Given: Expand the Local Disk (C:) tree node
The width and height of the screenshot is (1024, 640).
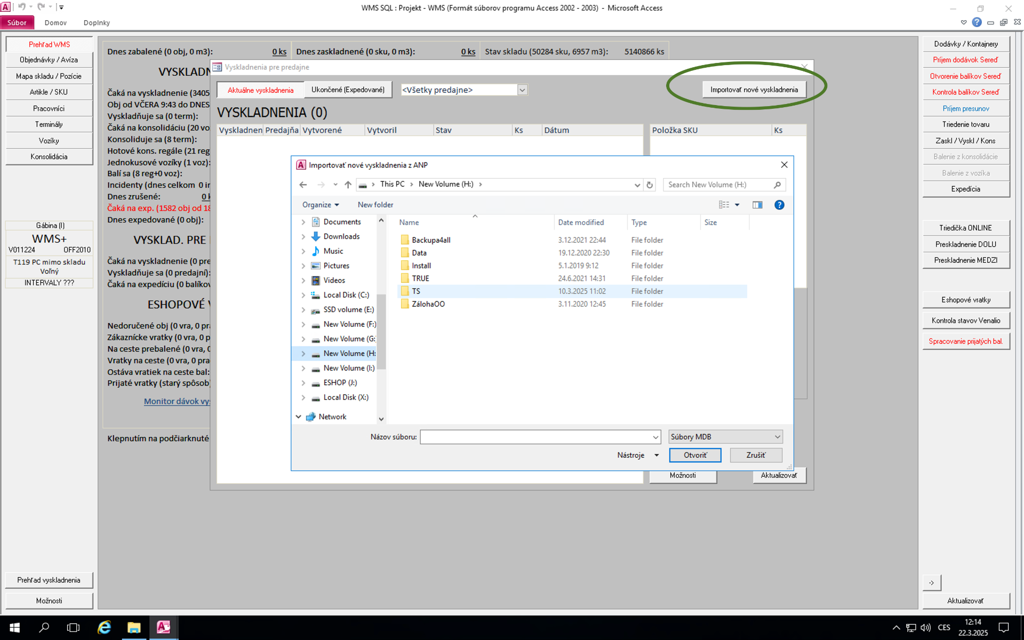Looking at the screenshot, I should click(x=303, y=295).
